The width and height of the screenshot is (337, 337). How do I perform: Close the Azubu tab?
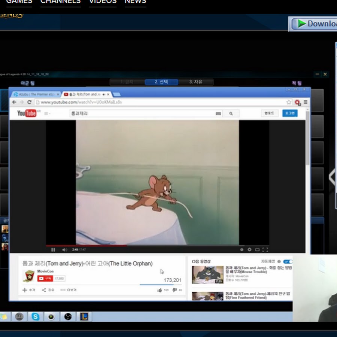point(58,94)
